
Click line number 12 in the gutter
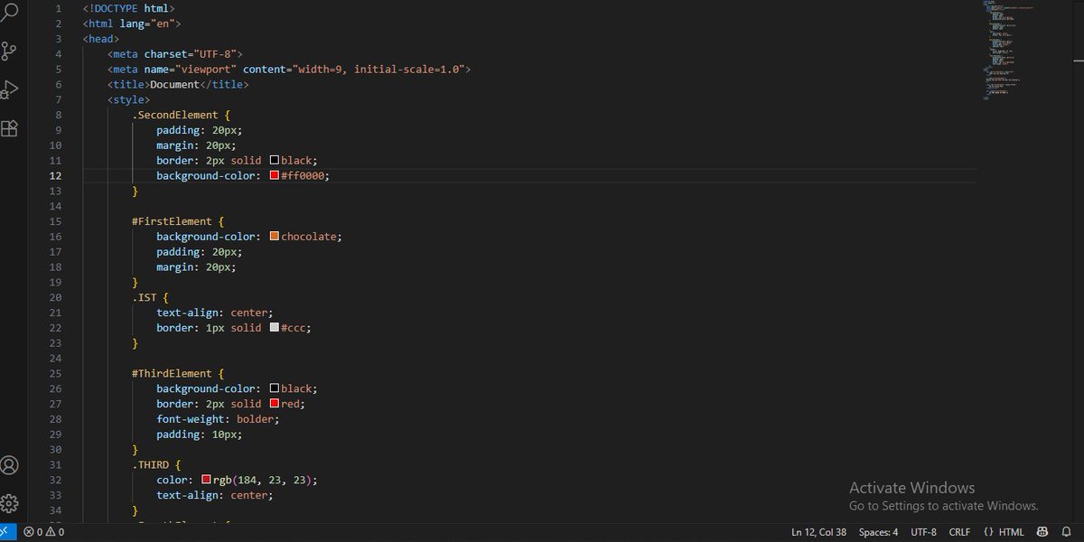tap(56, 175)
